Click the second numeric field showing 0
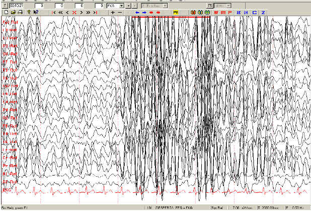Screen dimensions: 311x211 (x=59, y=6)
